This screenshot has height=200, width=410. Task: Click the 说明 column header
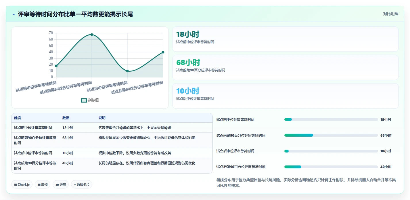pyautogui.click(x=102, y=118)
